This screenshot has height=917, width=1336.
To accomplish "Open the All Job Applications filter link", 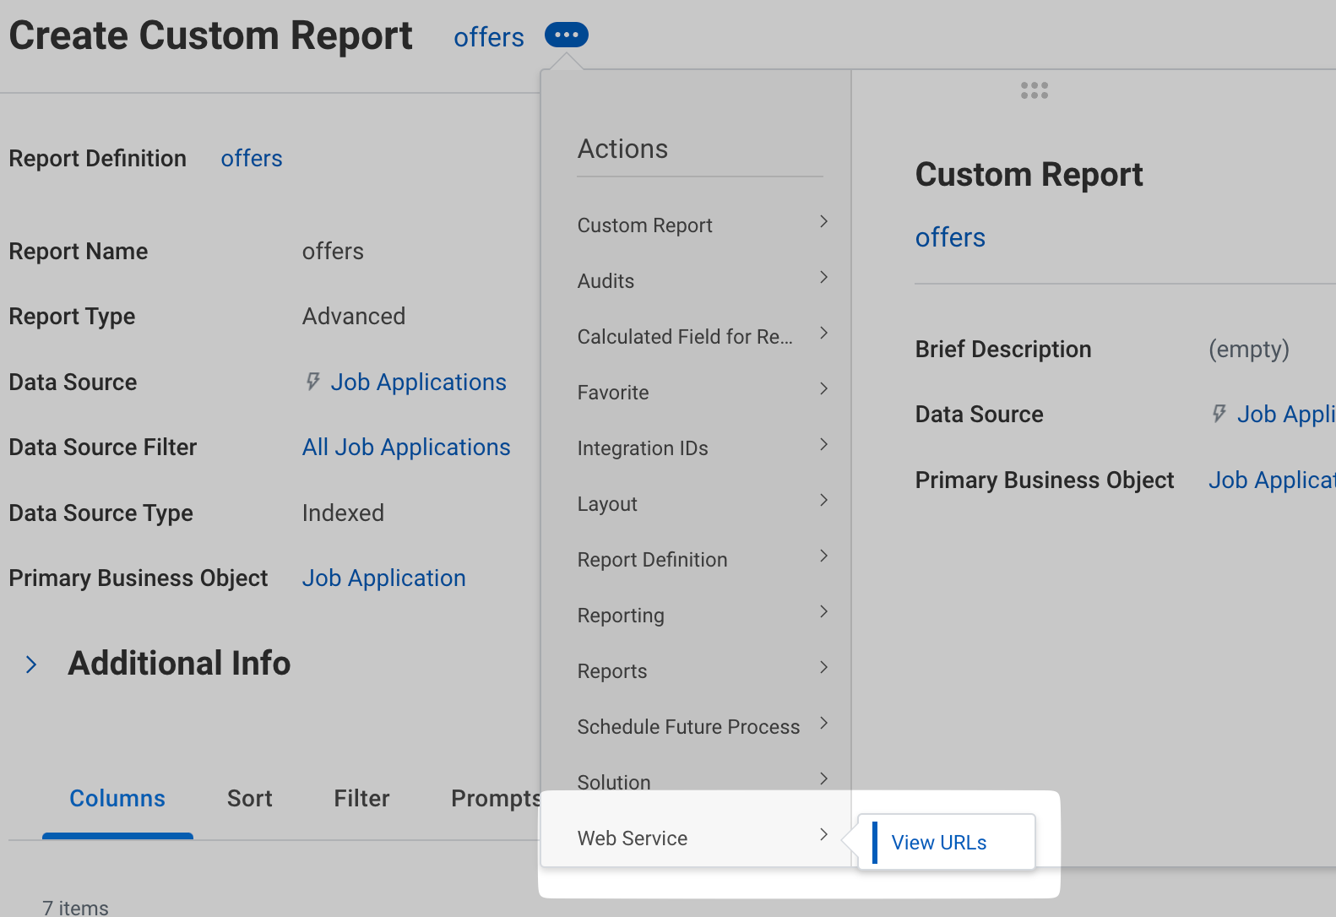I will pyautogui.click(x=406, y=448).
